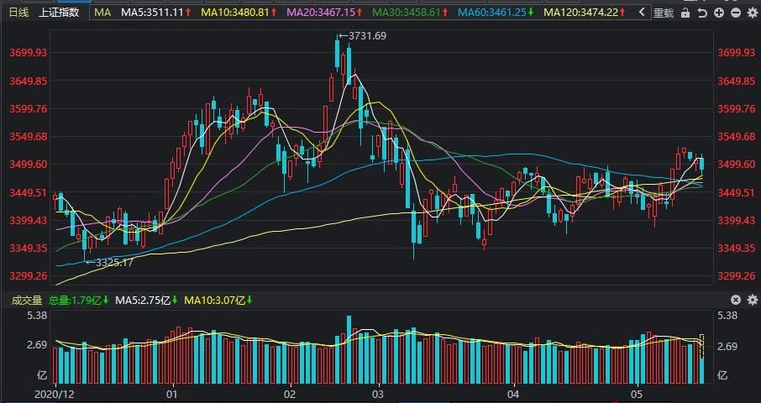Open chart settings gear at top right

click(x=753, y=13)
